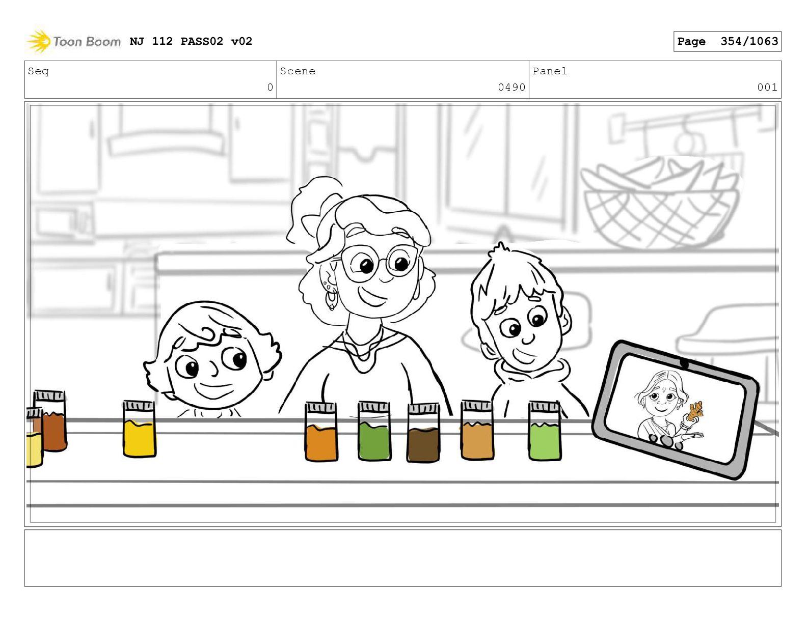Click the Panel number 001

767,88
